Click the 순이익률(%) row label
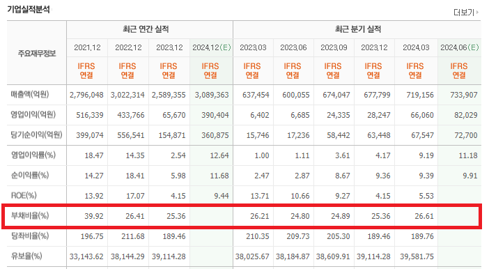This screenshot has height=269, width=489. [x=30, y=175]
